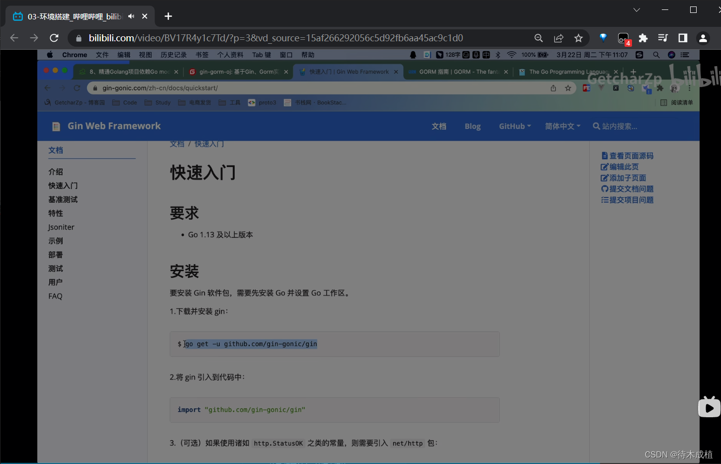This screenshot has width=721, height=464.
Task: Click the bilibili address bar URL
Action: pos(276,38)
